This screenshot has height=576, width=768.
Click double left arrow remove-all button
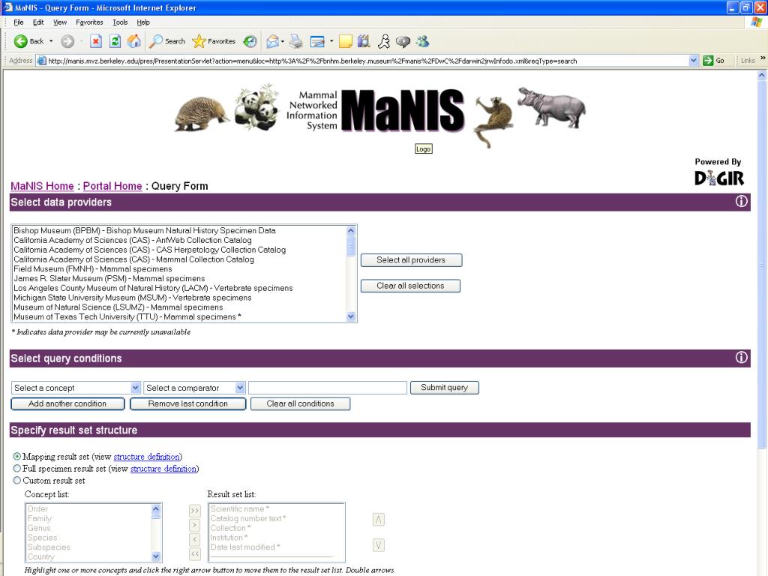click(x=195, y=554)
